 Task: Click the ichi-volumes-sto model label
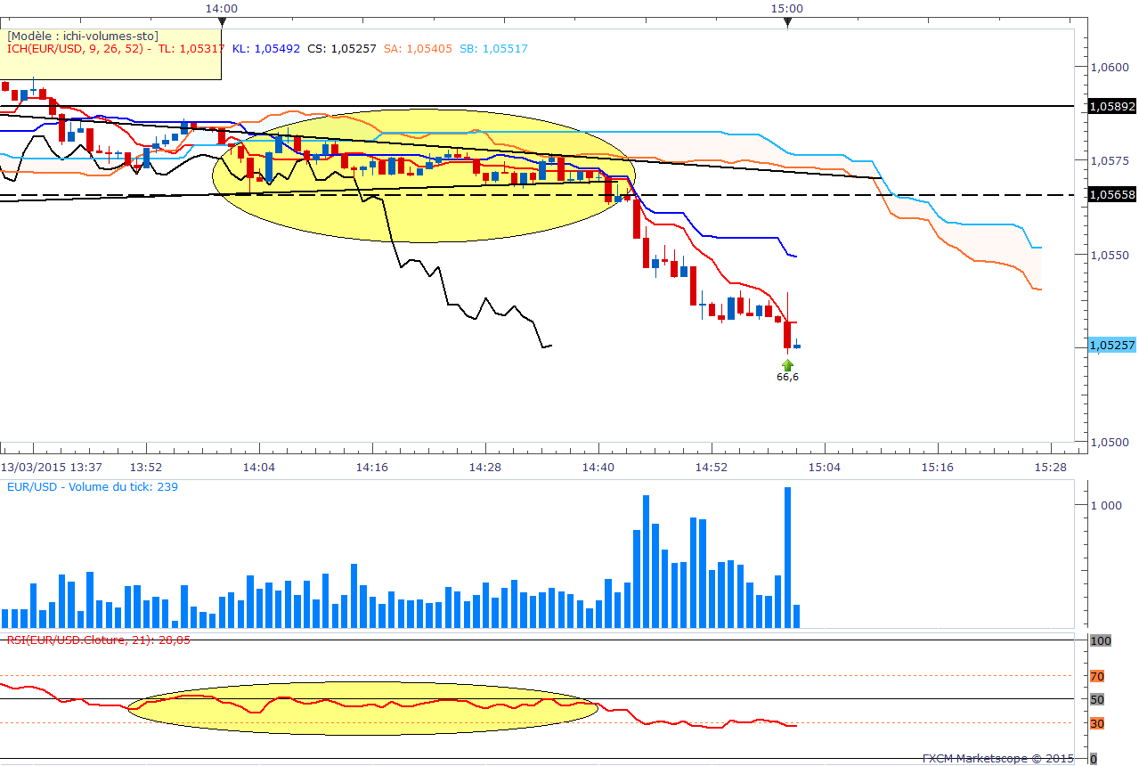(x=83, y=36)
